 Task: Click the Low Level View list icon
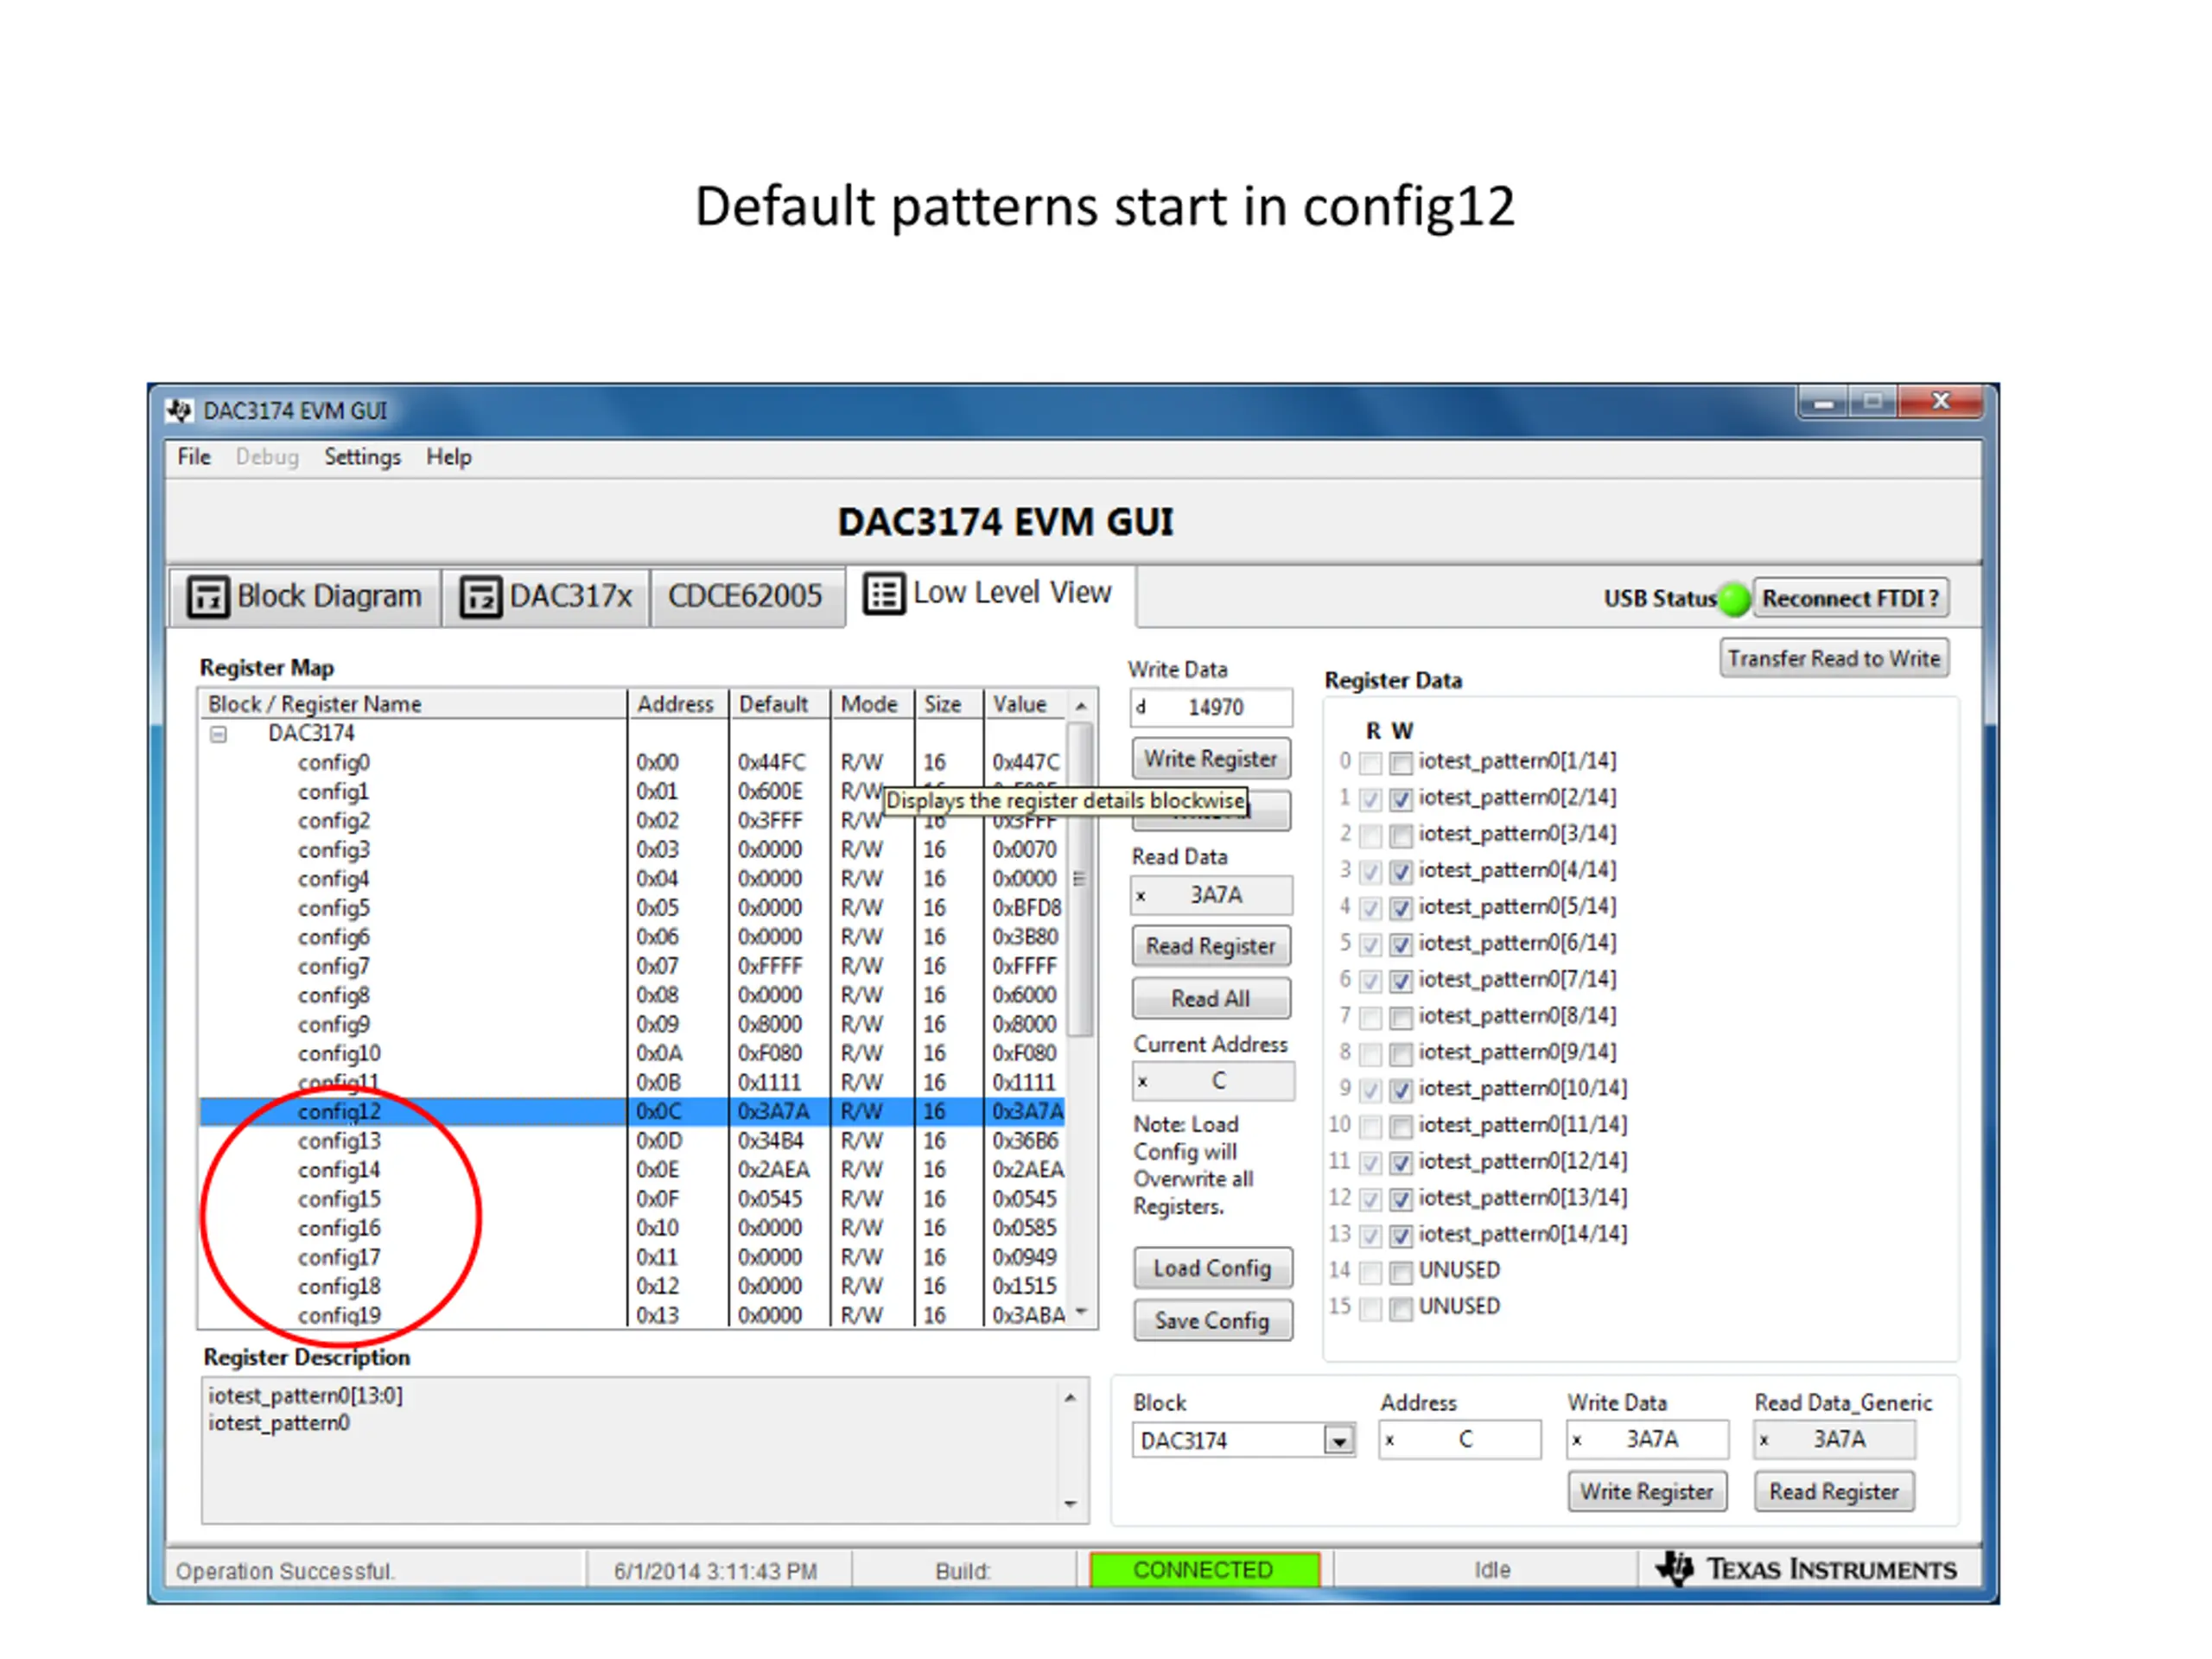coord(884,594)
